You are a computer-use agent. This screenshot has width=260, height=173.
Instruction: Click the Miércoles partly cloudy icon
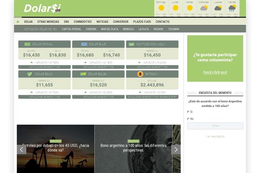coord(204,8)
